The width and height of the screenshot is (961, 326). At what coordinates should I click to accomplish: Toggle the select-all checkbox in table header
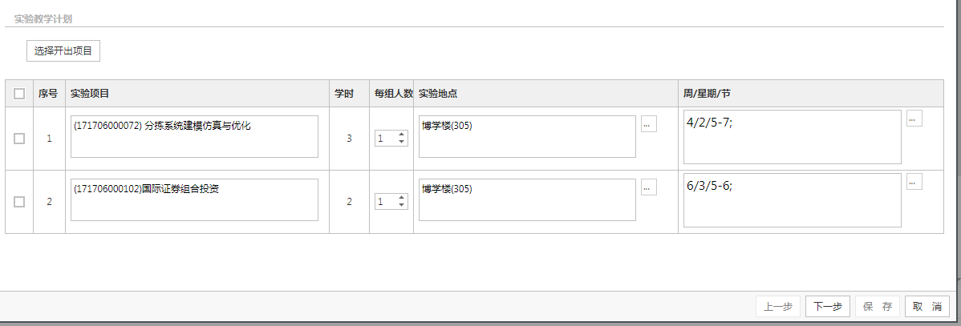(19, 94)
